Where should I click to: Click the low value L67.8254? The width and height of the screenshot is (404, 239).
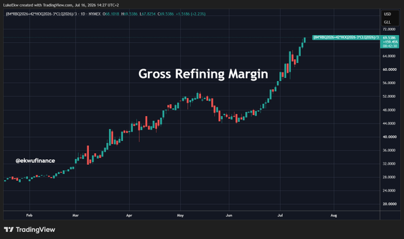point(147,14)
